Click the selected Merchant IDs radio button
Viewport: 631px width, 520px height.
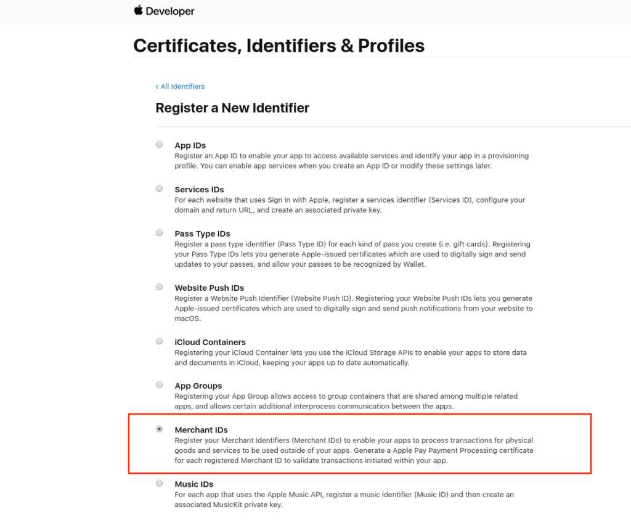point(160,429)
